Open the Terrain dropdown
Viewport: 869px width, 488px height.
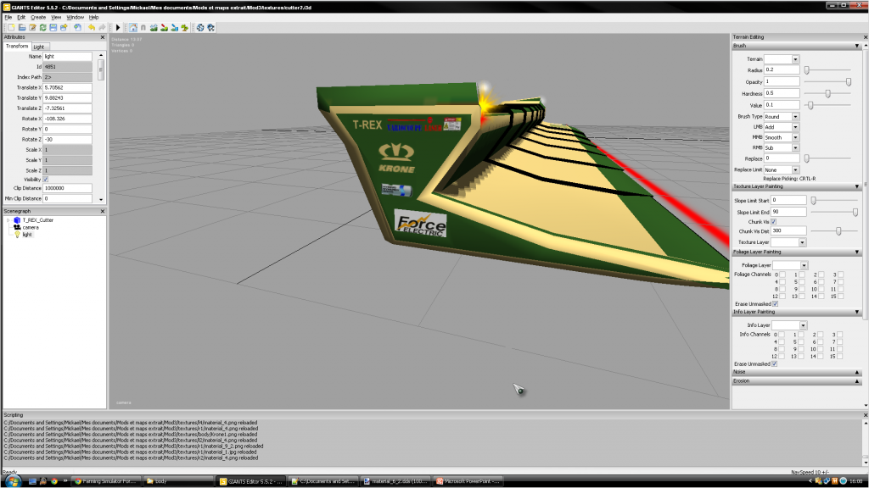coord(795,59)
